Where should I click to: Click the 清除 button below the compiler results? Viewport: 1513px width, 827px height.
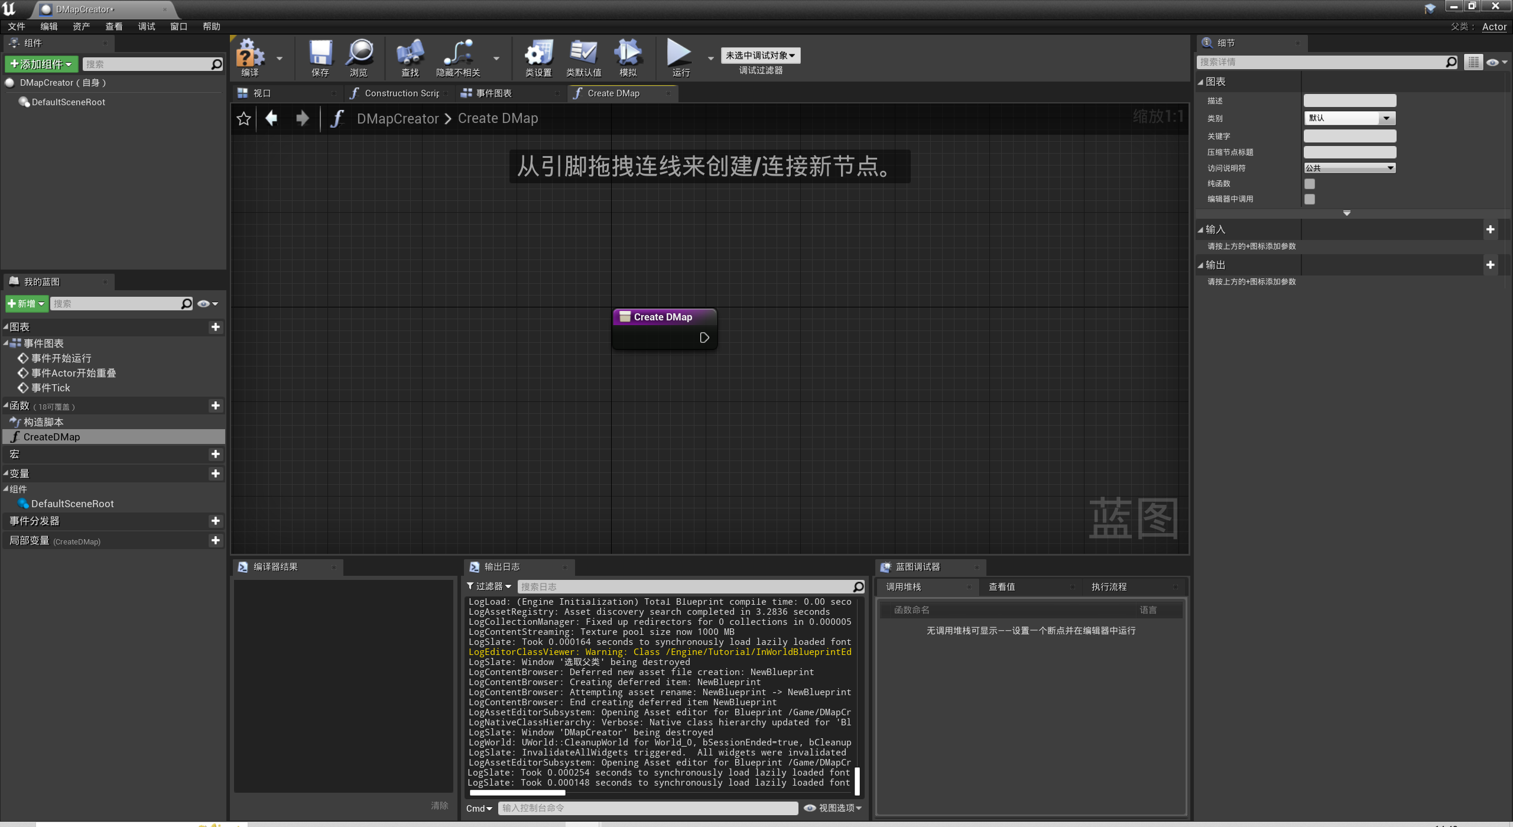click(x=440, y=805)
